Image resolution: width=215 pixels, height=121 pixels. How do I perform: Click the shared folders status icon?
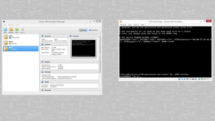[190, 79]
